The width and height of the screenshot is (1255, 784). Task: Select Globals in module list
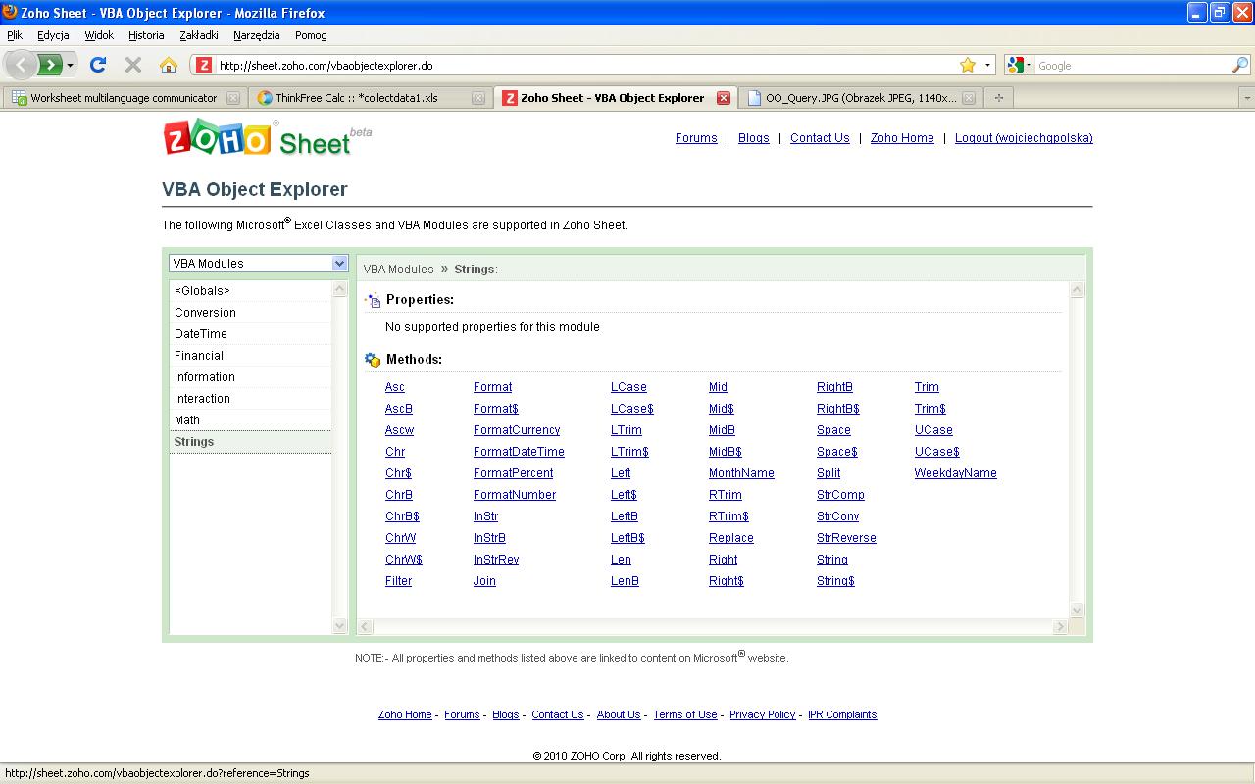point(250,291)
